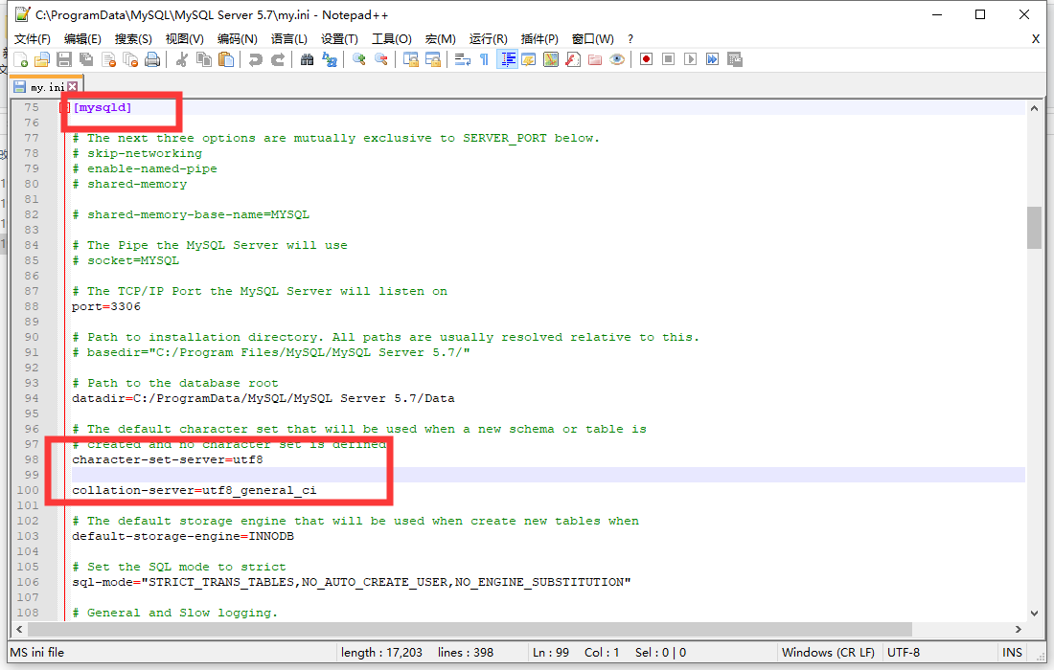Screen dimensions: 1054x670
Task: Click the line containing port=3306
Action: pyautogui.click(x=106, y=307)
